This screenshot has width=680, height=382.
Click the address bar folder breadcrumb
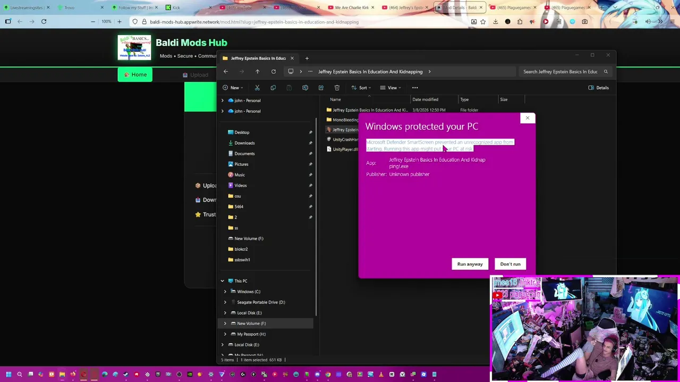(370, 72)
